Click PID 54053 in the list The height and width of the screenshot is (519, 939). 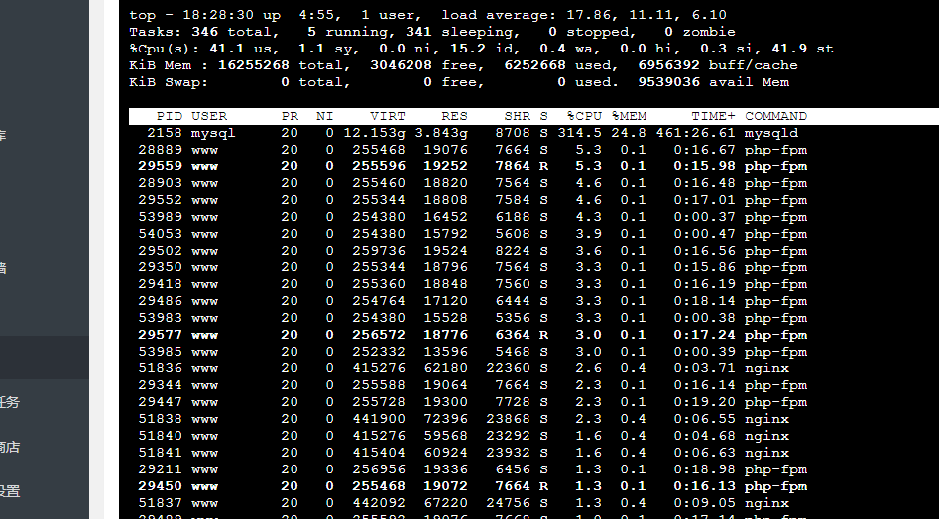[161, 234]
